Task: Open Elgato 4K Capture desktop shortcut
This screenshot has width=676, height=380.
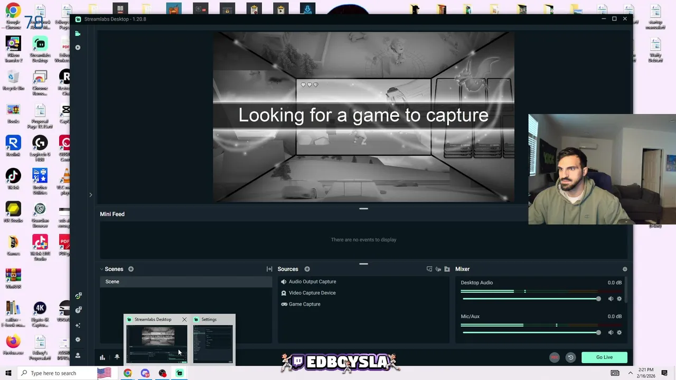Action: pyautogui.click(x=40, y=313)
